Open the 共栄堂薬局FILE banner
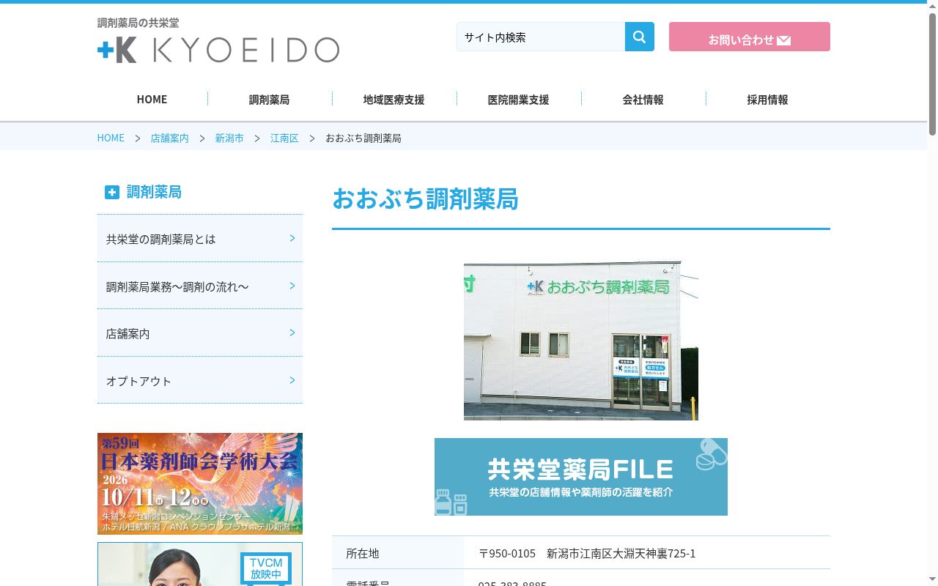Viewport: 938px width, 586px height. [581, 477]
